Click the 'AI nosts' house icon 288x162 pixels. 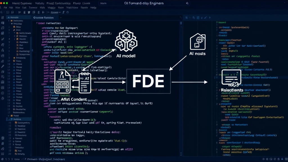click(x=198, y=42)
